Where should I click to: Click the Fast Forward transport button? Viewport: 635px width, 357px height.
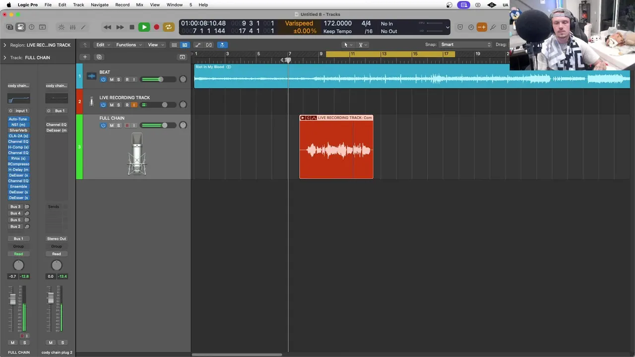pos(120,27)
